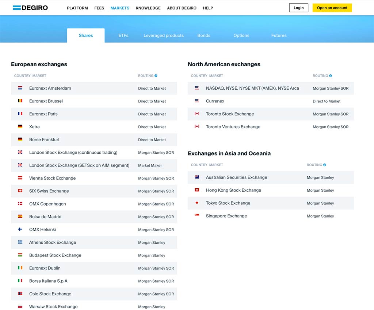Click the Japan flag beside Tokyo Stock Exchange
Image resolution: width=374 pixels, height=310 pixels.
tap(197, 203)
